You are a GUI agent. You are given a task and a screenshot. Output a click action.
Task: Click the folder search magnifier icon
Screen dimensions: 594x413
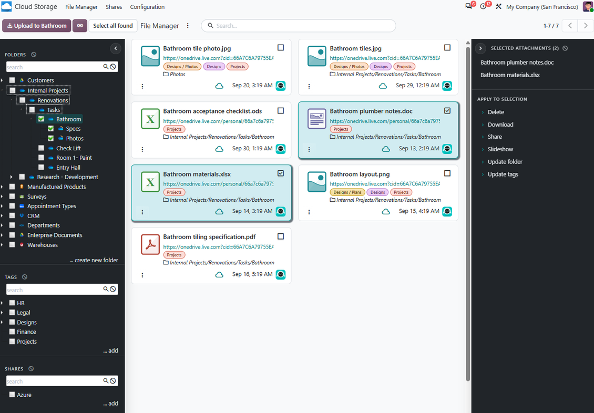tap(106, 67)
